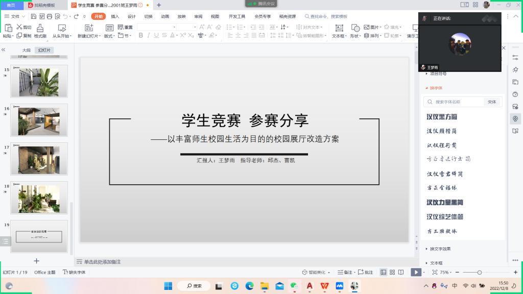
Task: Open WeChat from the Windows taskbar
Action: point(294,286)
